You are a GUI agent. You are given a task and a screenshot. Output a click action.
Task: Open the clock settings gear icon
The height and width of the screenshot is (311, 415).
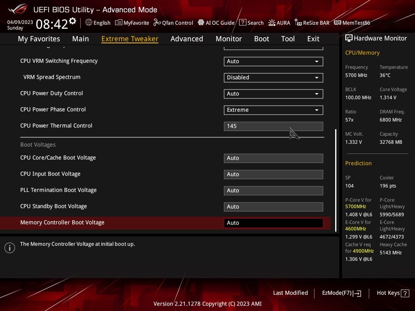[x=73, y=21]
